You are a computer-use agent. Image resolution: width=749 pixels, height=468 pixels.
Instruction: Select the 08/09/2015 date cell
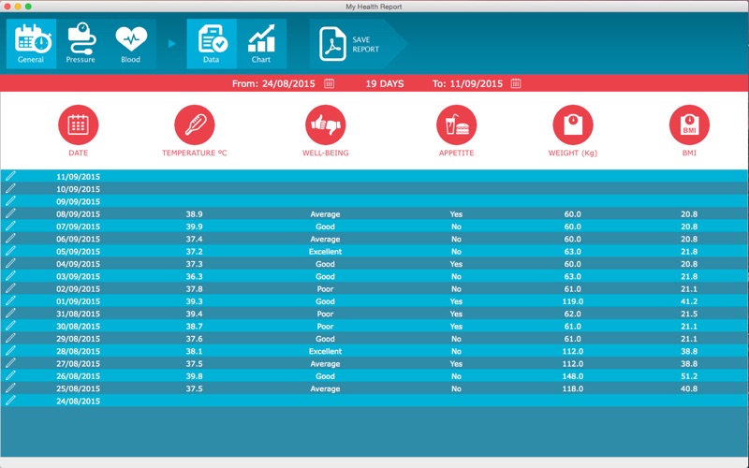point(79,214)
